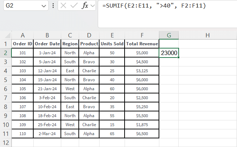This screenshot has height=147, width=237.
Task: Select column B header
Action: pyautogui.click(x=47, y=35)
